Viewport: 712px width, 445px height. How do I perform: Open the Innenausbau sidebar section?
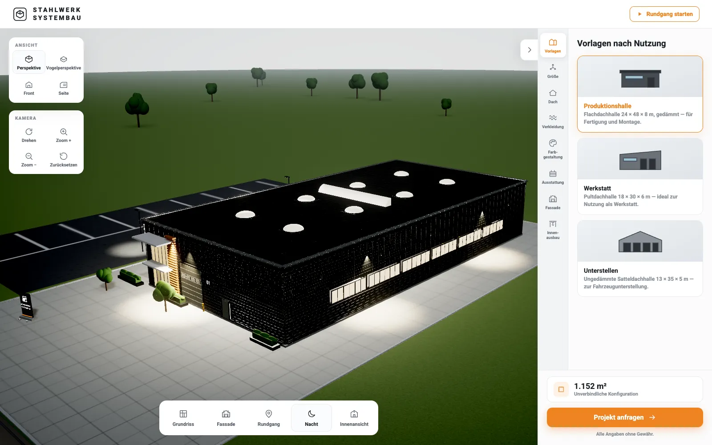(553, 230)
